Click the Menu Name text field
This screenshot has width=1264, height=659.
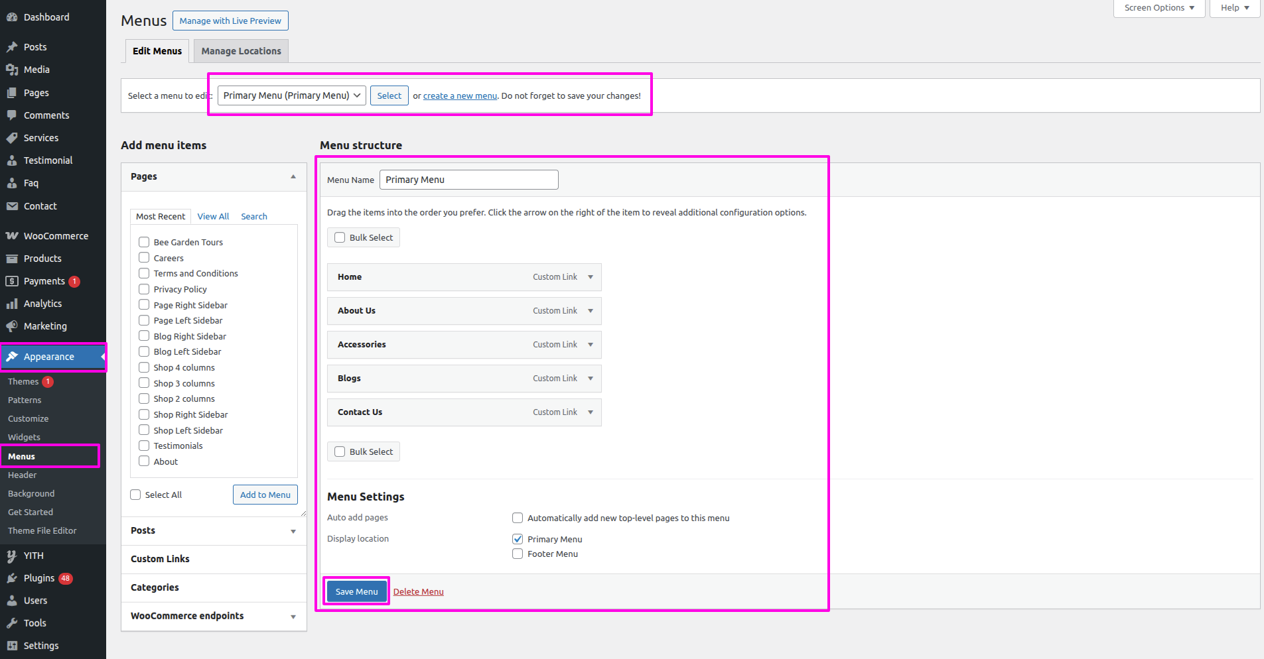pos(468,180)
